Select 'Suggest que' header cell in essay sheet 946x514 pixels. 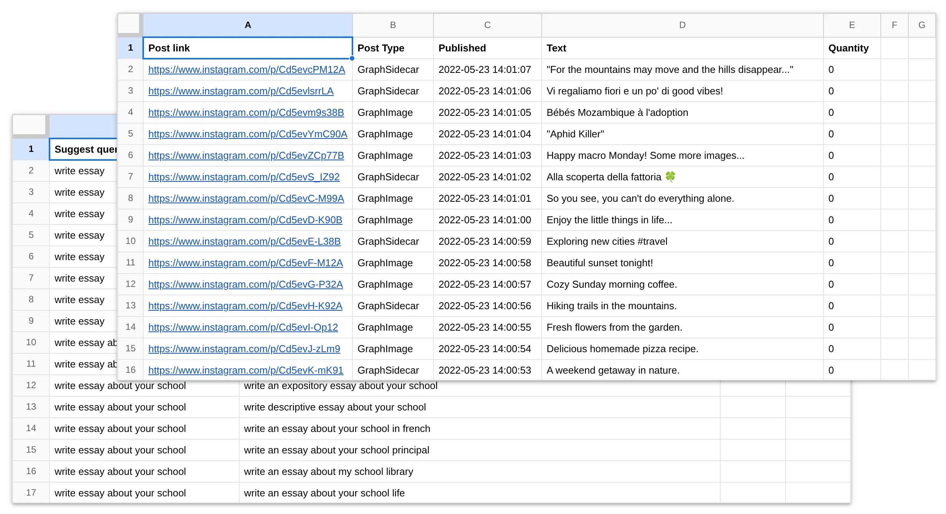(x=83, y=149)
